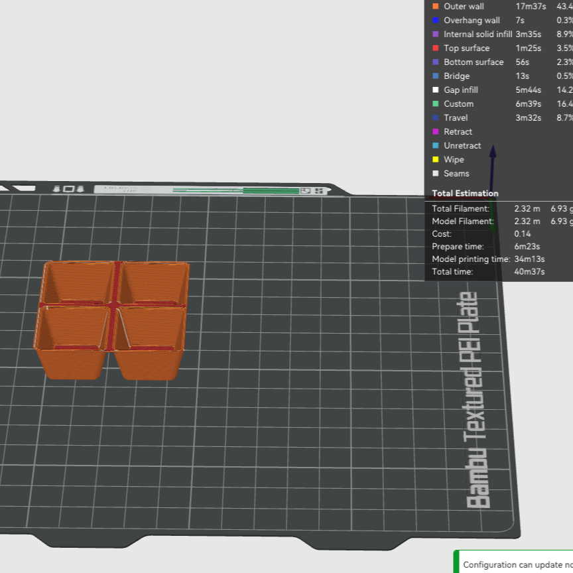Toggle the magenta Retract swatch
The width and height of the screenshot is (573, 573).
pyautogui.click(x=435, y=131)
